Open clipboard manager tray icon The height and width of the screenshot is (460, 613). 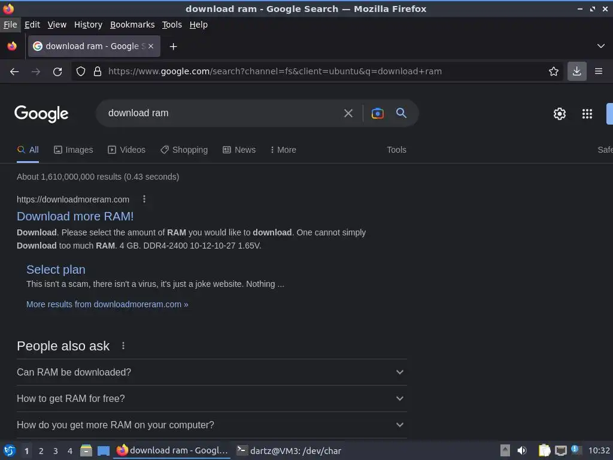click(x=544, y=450)
